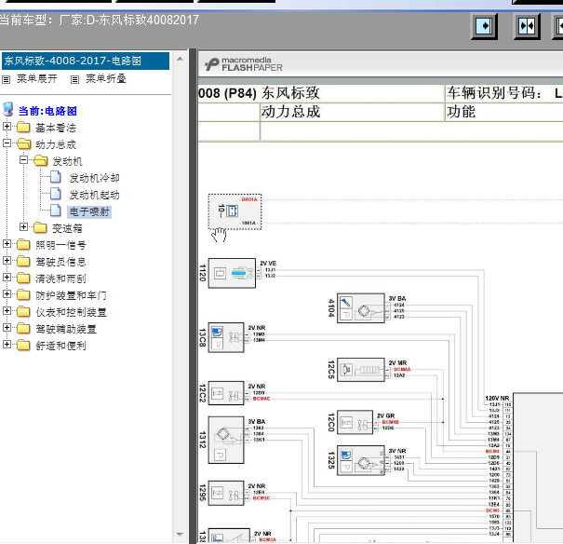Click the 120V NR connector label

[497, 398]
